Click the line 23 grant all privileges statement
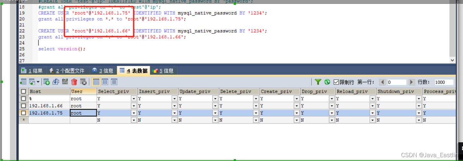Screen dimensions: 463x161 point(112,37)
